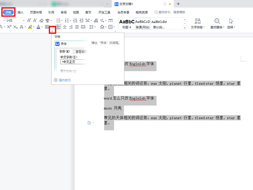Screen dimensions: 253x190
Task: Click the 操作技巧 link in tooltip
Action: pos(65,80)
